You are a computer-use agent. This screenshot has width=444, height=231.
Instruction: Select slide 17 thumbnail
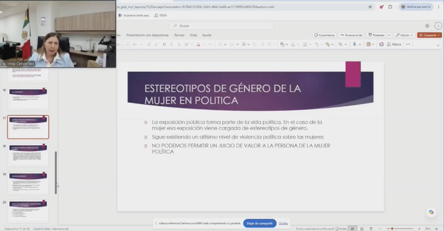(28, 127)
